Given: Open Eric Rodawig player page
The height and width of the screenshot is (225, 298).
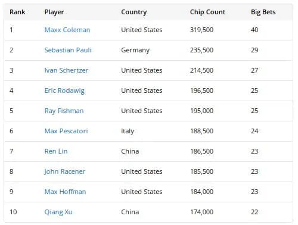Looking at the screenshot, I should click(64, 90).
